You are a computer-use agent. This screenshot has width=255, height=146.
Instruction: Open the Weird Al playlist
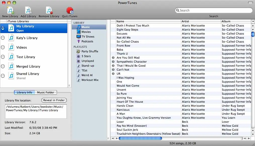pos(89,75)
